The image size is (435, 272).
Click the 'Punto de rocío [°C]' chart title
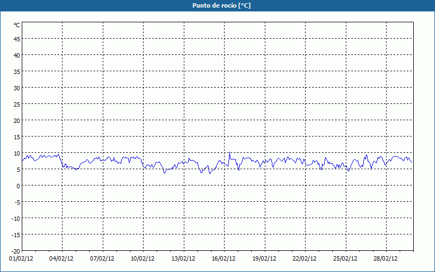[221, 5]
